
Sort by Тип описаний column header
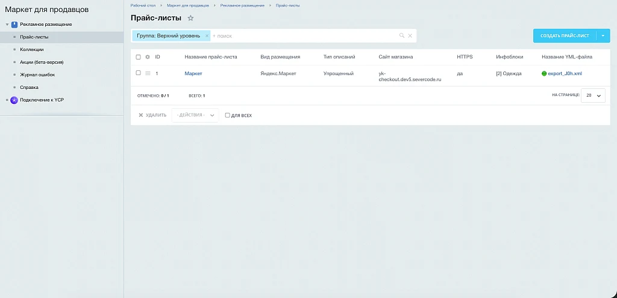(339, 57)
